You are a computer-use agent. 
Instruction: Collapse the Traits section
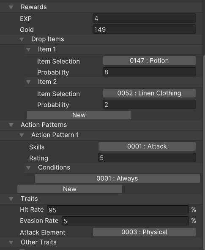point(11,199)
